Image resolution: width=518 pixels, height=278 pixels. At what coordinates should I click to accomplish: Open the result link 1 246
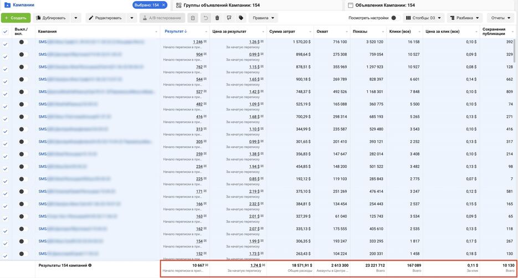[x=198, y=42]
